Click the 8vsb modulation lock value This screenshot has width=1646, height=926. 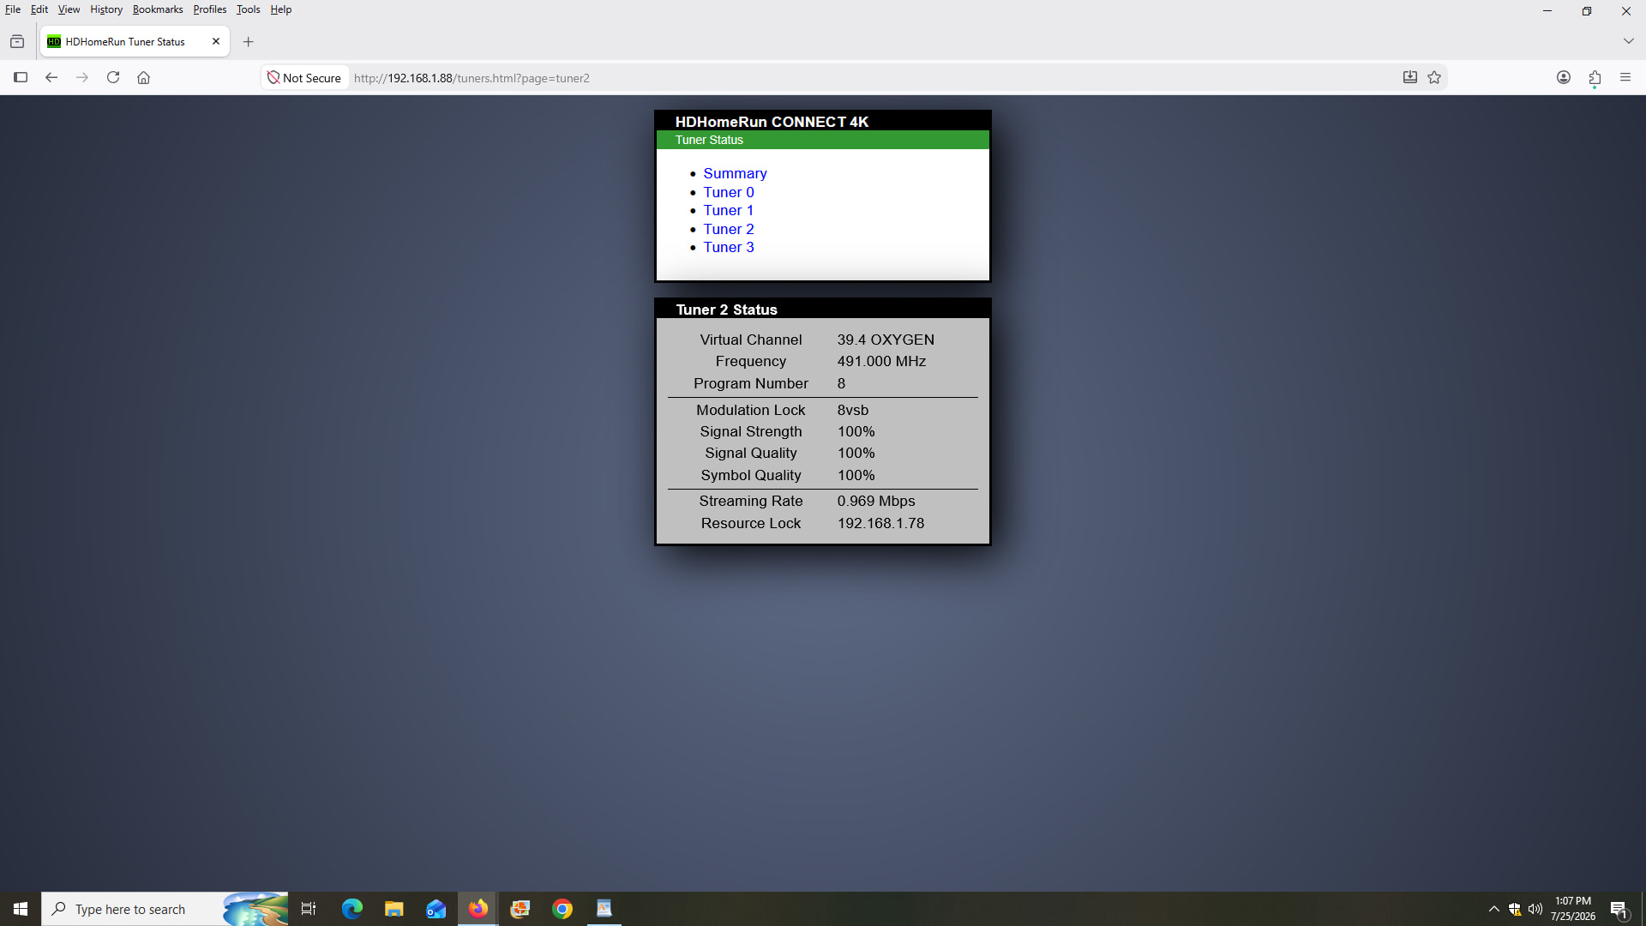853,410
